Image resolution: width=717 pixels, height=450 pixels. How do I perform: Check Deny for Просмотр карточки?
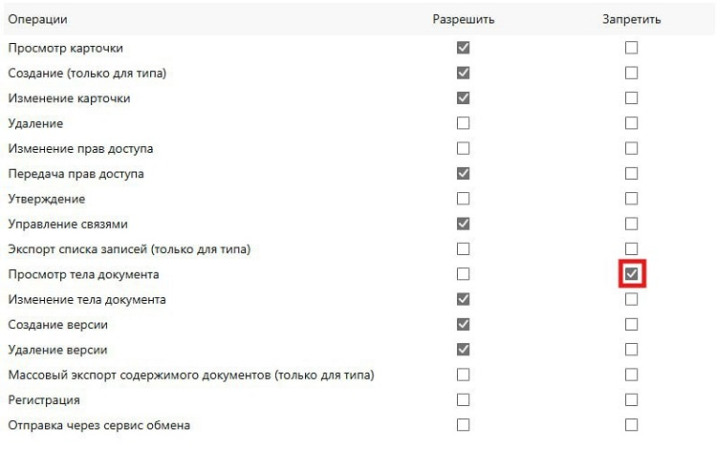pyautogui.click(x=632, y=48)
